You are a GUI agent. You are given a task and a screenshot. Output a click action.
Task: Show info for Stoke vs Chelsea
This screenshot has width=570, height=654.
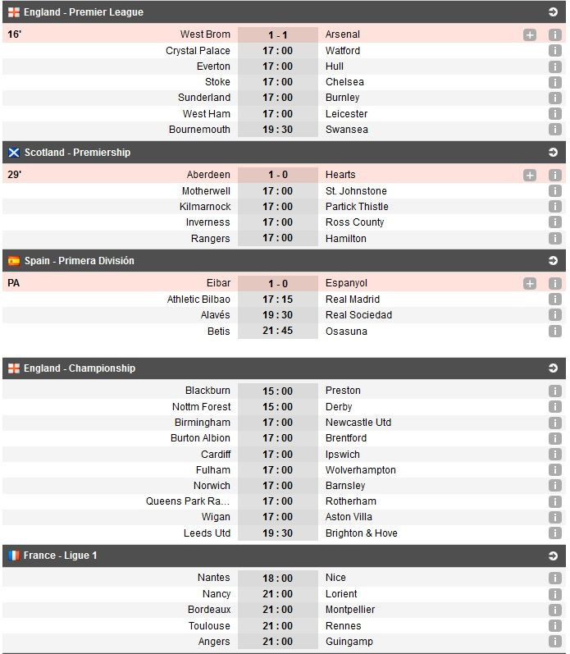(554, 83)
